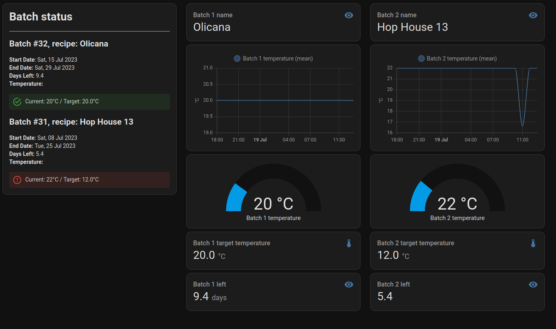Click red warning icon in Hop House 13 alert
This screenshot has height=329, width=556.
(17, 180)
